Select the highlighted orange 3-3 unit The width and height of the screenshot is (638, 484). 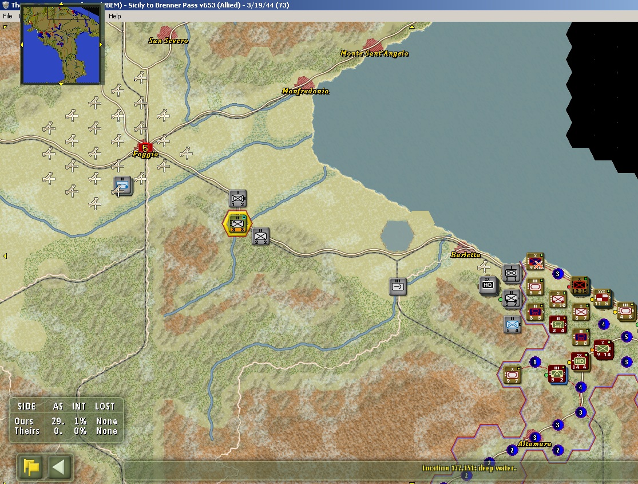237,223
